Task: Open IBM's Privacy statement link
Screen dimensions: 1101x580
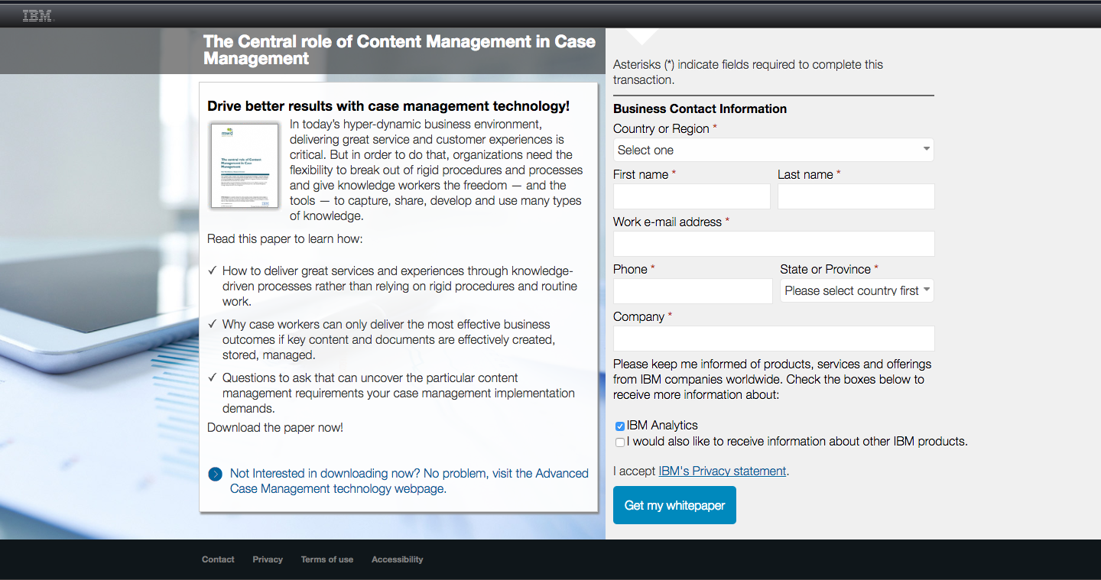Action: tap(722, 471)
